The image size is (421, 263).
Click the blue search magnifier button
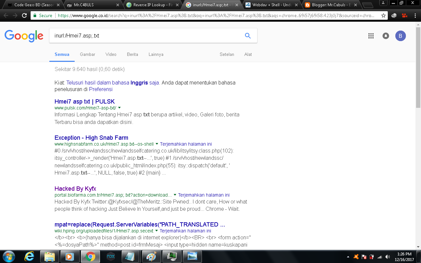coord(248,36)
